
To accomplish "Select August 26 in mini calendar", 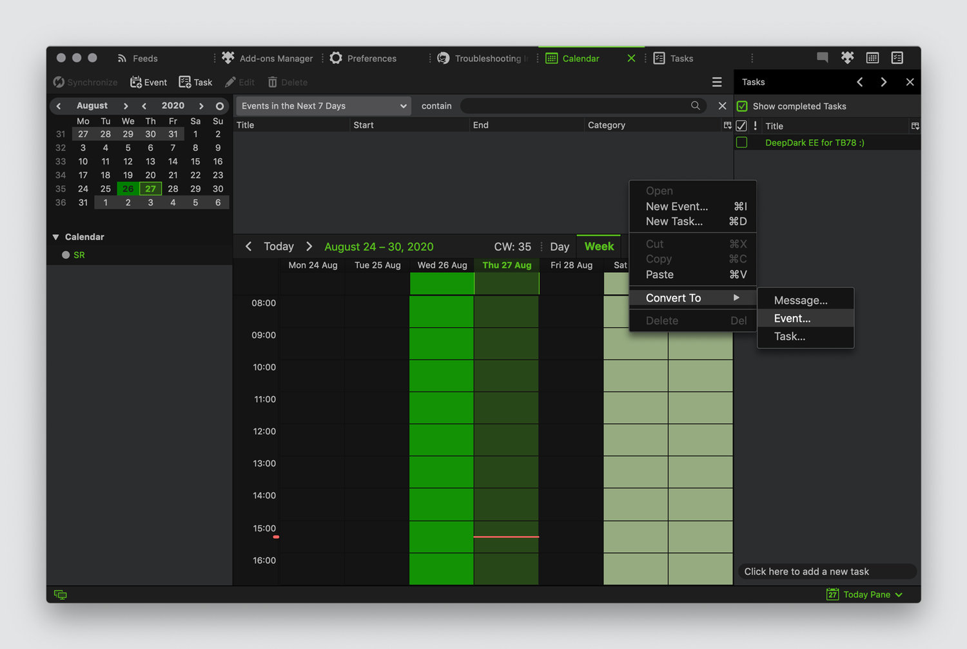I will (x=128, y=189).
